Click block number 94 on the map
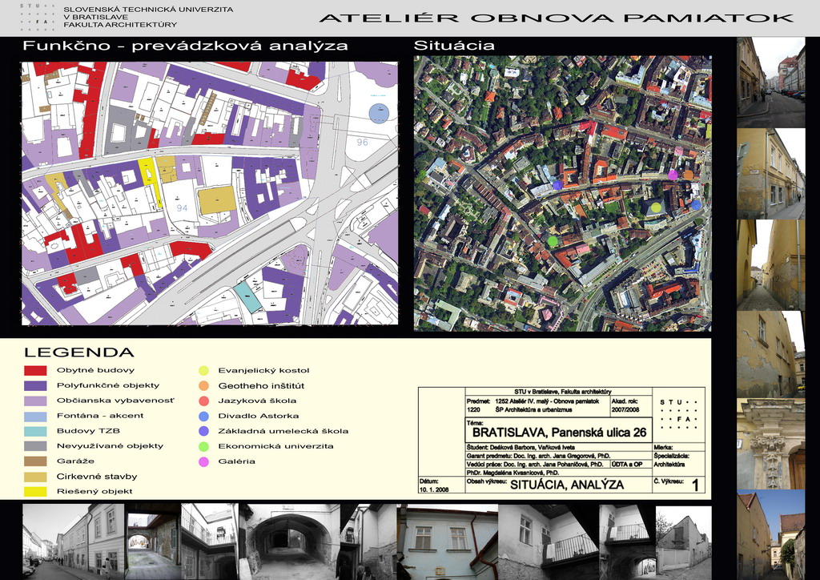The height and width of the screenshot is (580, 820). click(182, 207)
